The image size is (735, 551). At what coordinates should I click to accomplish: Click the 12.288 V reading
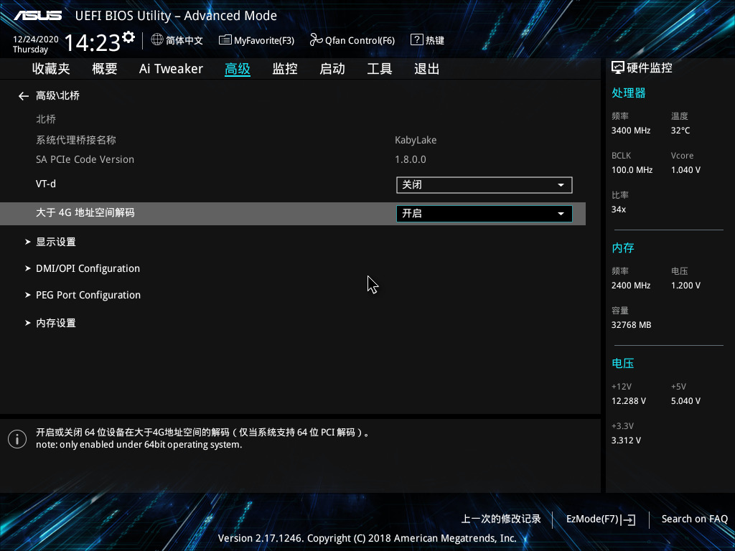(629, 401)
